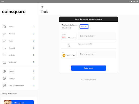Click the Trade swap arrows sidebar icon
139x104 pixels.
[4, 41]
